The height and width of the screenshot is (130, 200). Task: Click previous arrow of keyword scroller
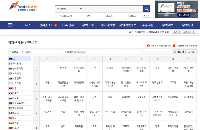tap(145, 16)
